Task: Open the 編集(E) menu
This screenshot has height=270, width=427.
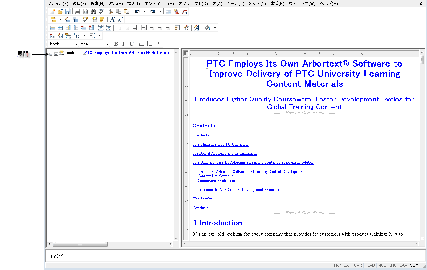Action: click(79, 4)
